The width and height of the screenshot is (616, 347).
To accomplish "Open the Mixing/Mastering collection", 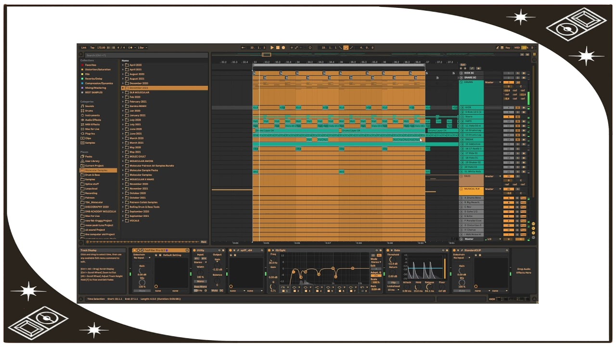I will coord(95,88).
